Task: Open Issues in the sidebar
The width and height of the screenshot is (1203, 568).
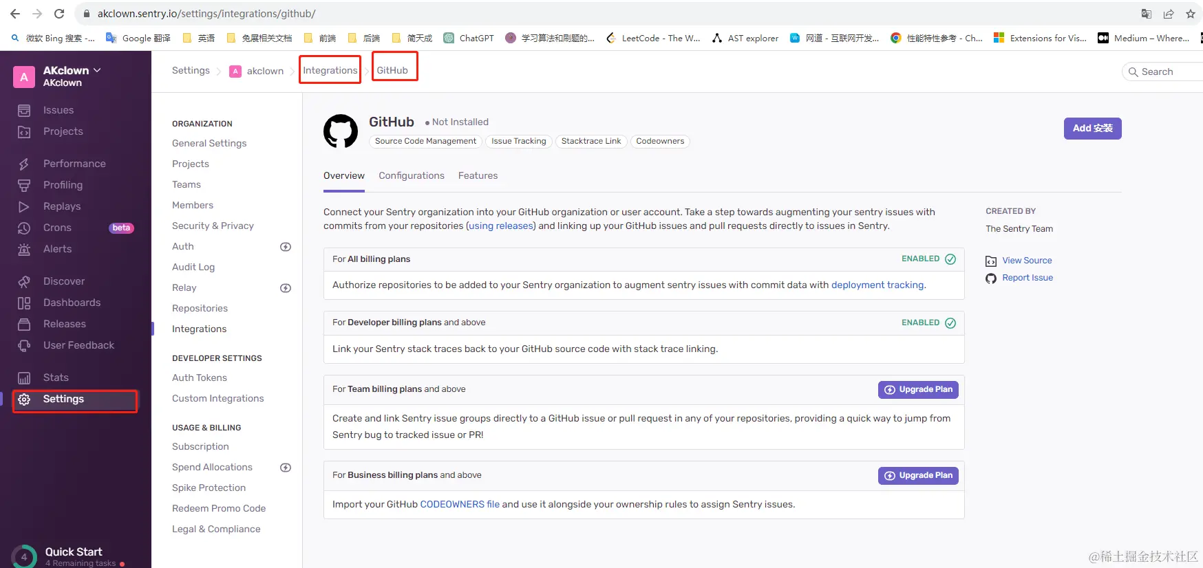Action: 58,110
